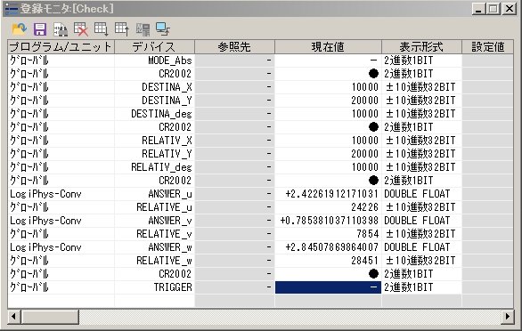Click value +0.78538103711039 of ANSWER_v
This screenshot has width=522, height=331.
pos(328,221)
